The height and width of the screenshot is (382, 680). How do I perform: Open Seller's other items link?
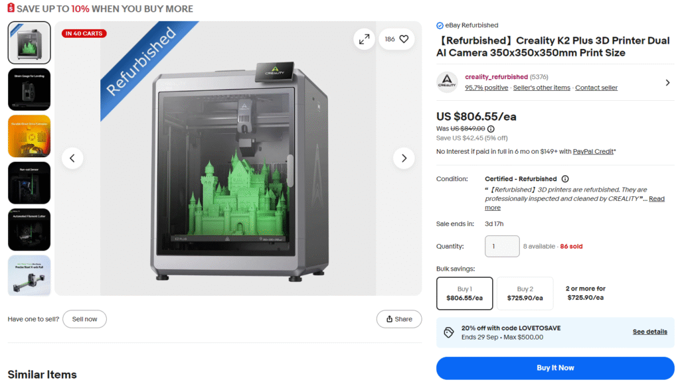(541, 88)
